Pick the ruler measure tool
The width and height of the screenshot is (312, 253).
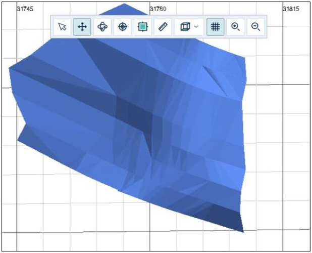[x=162, y=27]
